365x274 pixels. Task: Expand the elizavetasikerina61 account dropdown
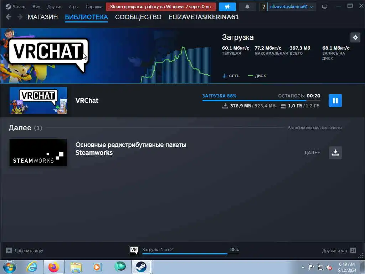click(x=291, y=7)
